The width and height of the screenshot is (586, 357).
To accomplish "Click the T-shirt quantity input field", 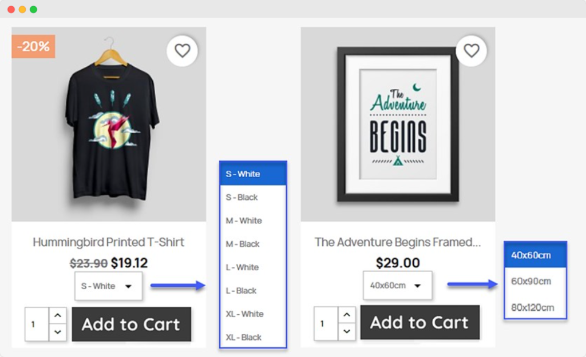I will [x=37, y=324].
